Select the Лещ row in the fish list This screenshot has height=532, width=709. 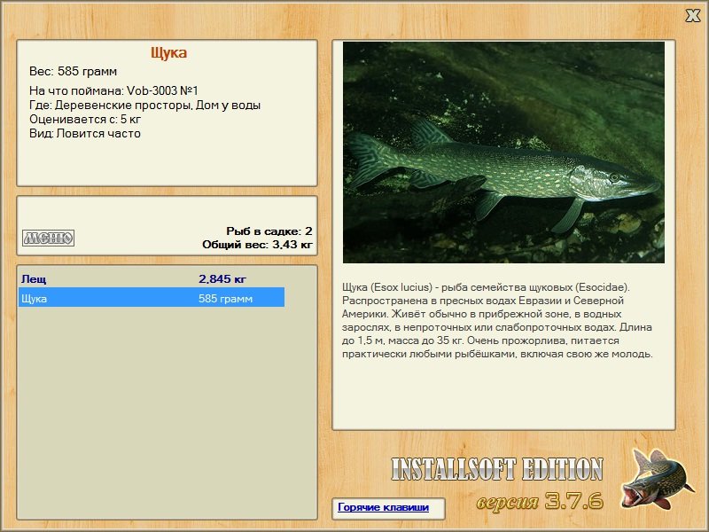click(152, 278)
